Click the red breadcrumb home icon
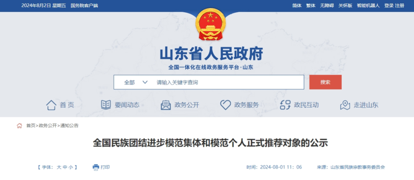414x180 pixels. [19, 126]
